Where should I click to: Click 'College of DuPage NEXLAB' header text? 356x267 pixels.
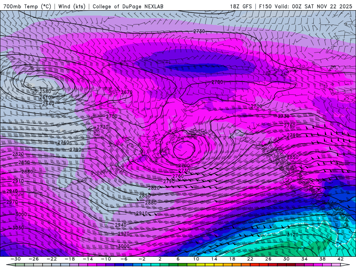click(x=128, y=6)
